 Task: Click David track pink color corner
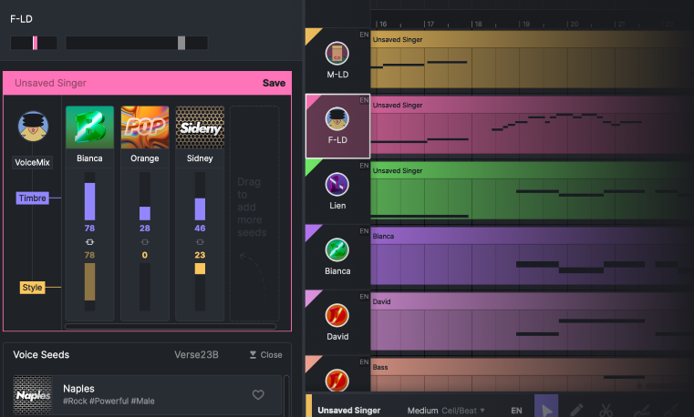[312, 297]
